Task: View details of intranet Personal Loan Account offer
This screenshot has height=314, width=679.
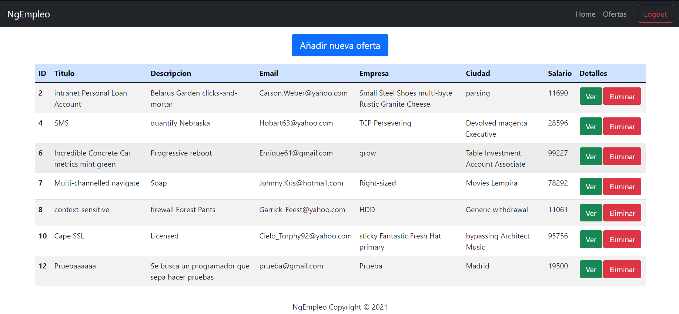Action: (x=591, y=96)
